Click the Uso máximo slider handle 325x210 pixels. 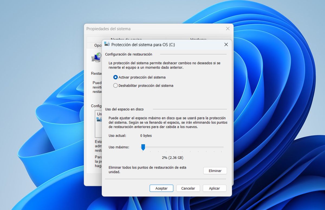(x=143, y=147)
